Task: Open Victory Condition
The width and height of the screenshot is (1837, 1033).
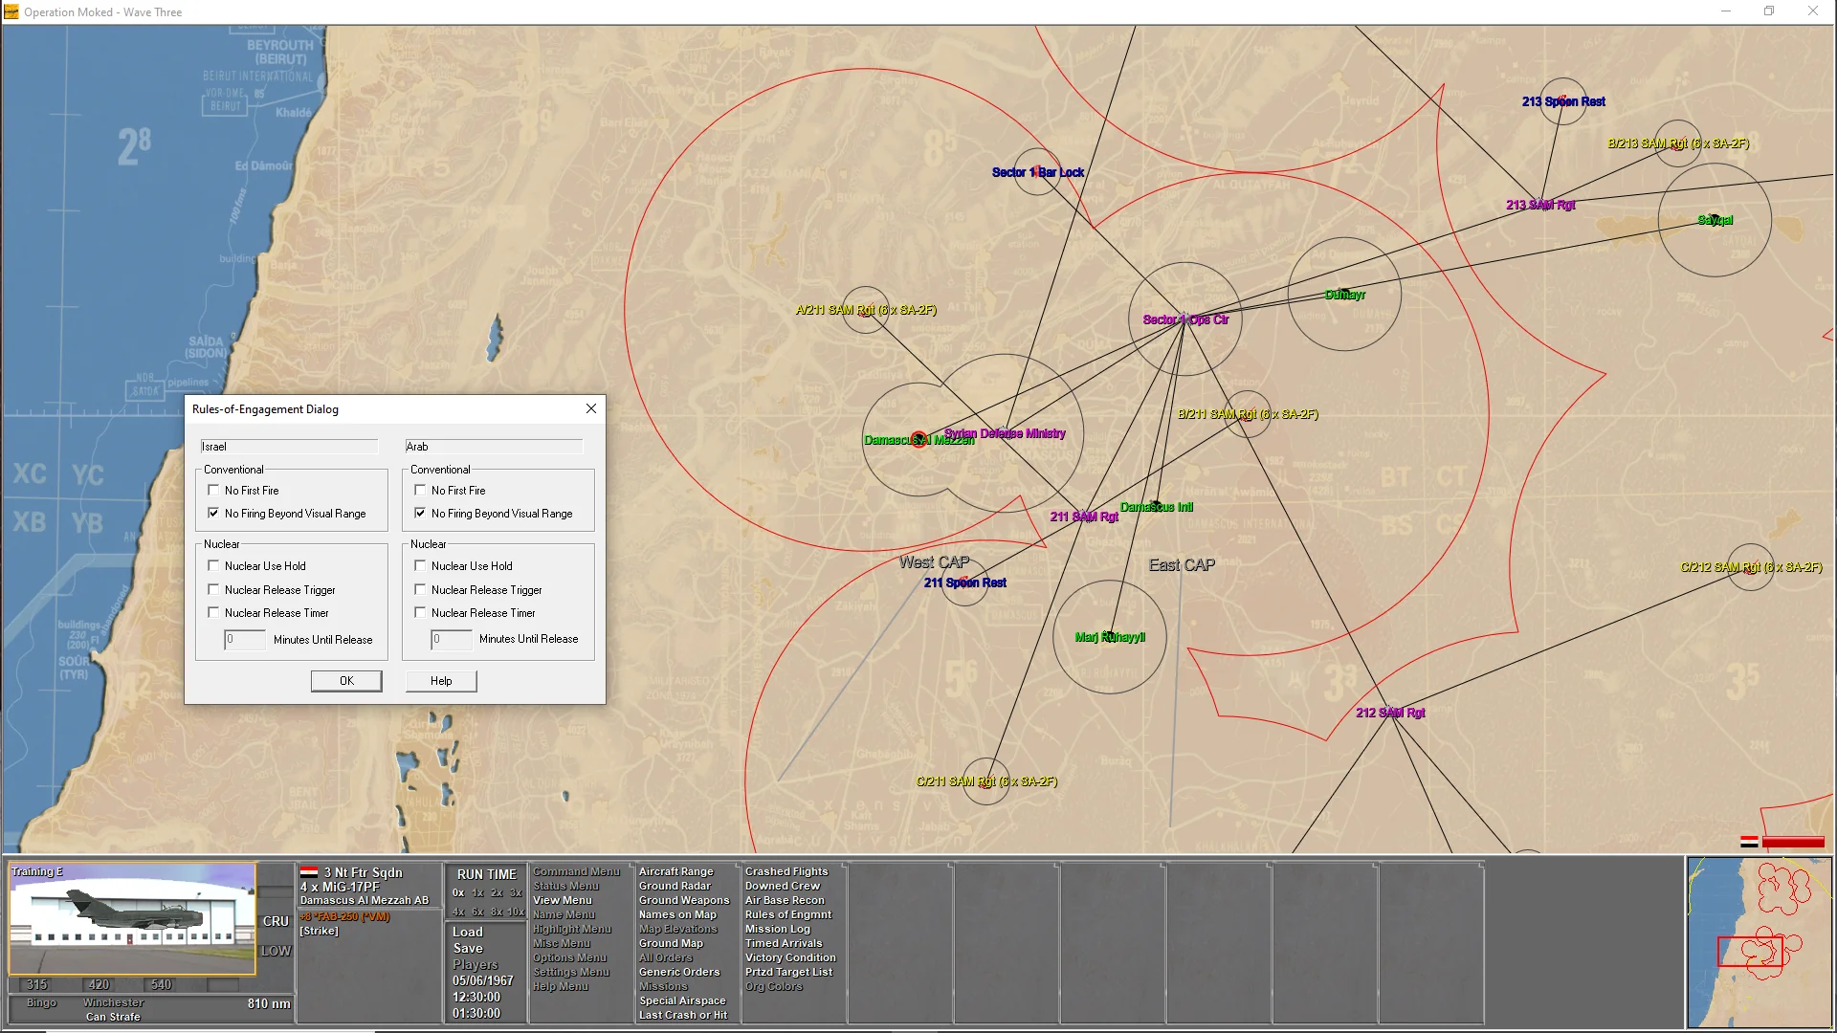Action: (x=790, y=957)
